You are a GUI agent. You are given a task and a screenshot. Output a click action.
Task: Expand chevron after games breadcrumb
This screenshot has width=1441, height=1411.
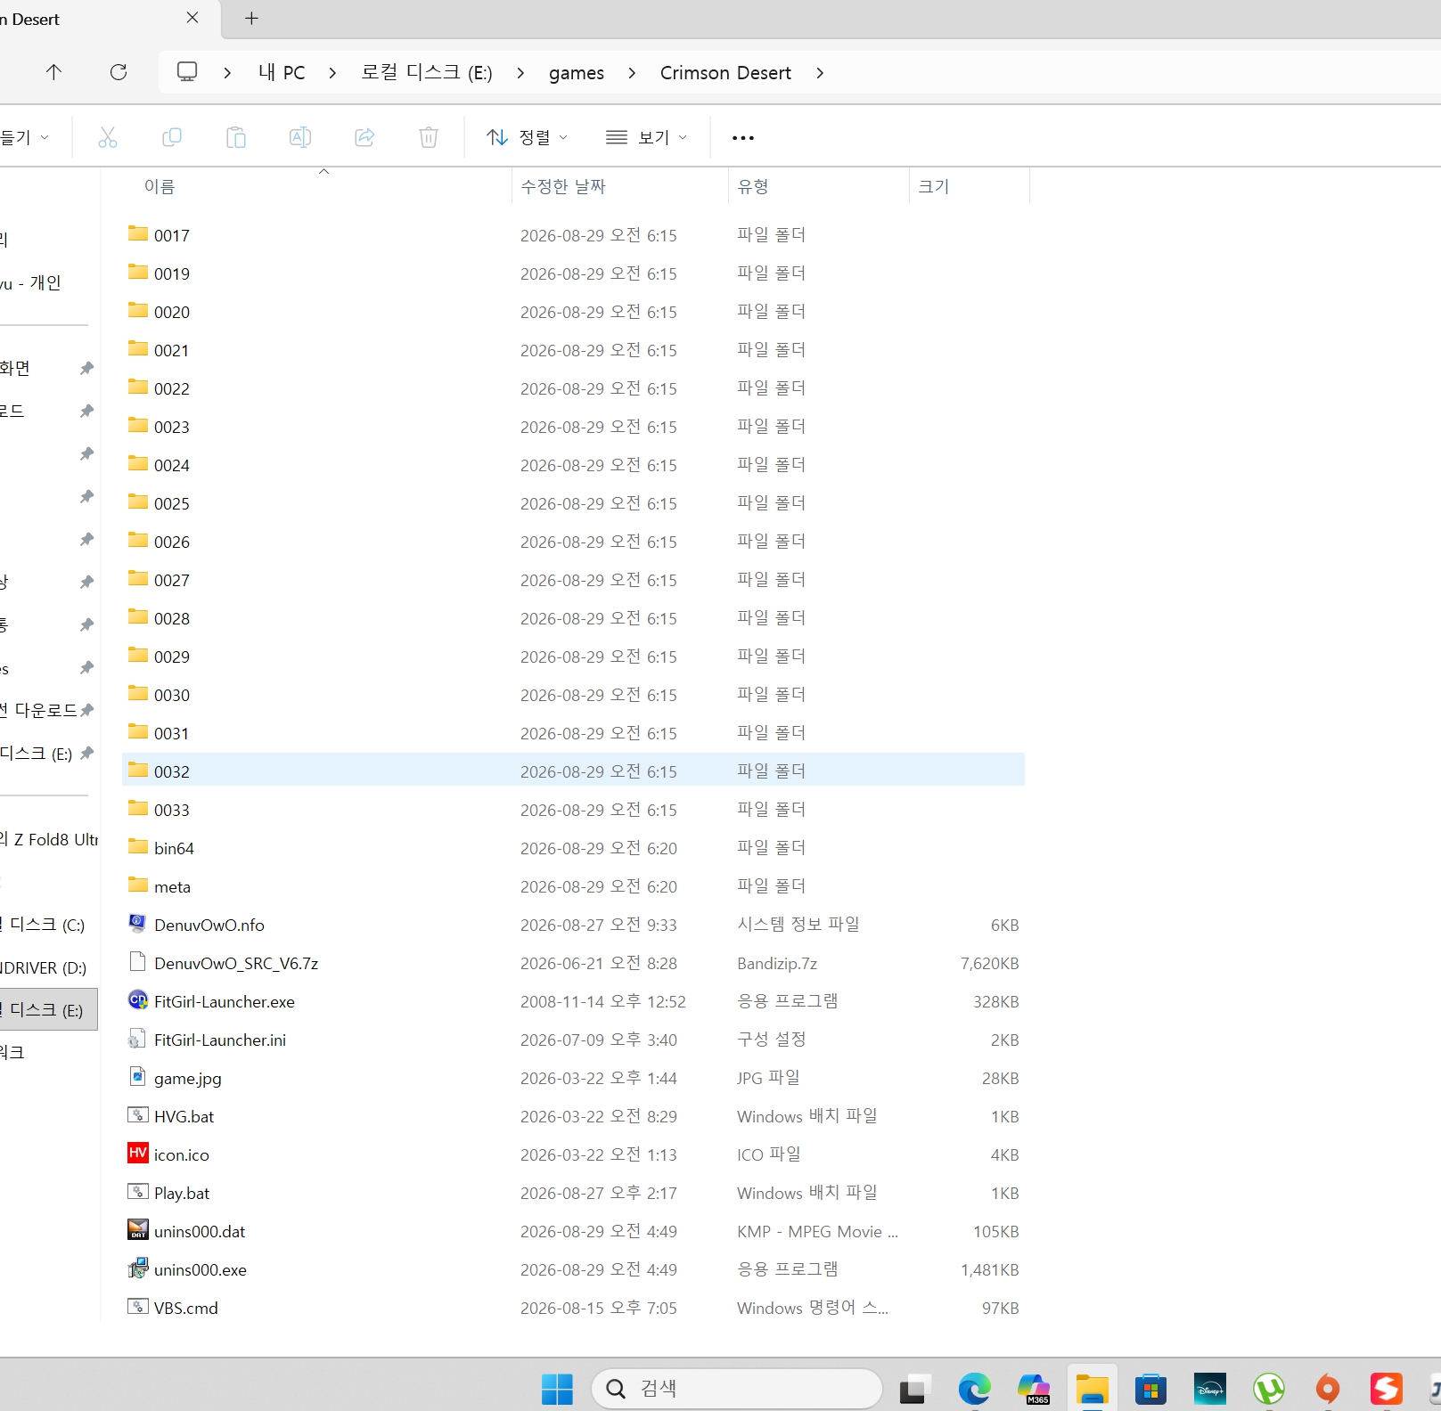coord(632,73)
